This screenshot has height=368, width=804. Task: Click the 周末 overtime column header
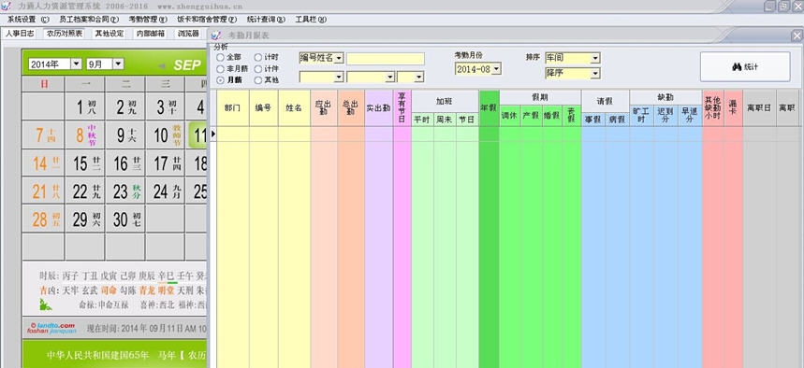(x=445, y=120)
